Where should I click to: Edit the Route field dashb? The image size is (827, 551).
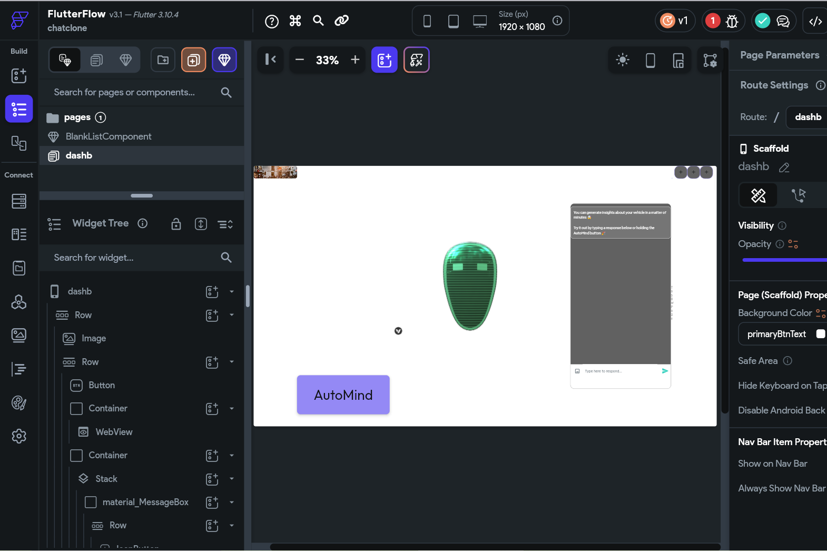pyautogui.click(x=807, y=117)
